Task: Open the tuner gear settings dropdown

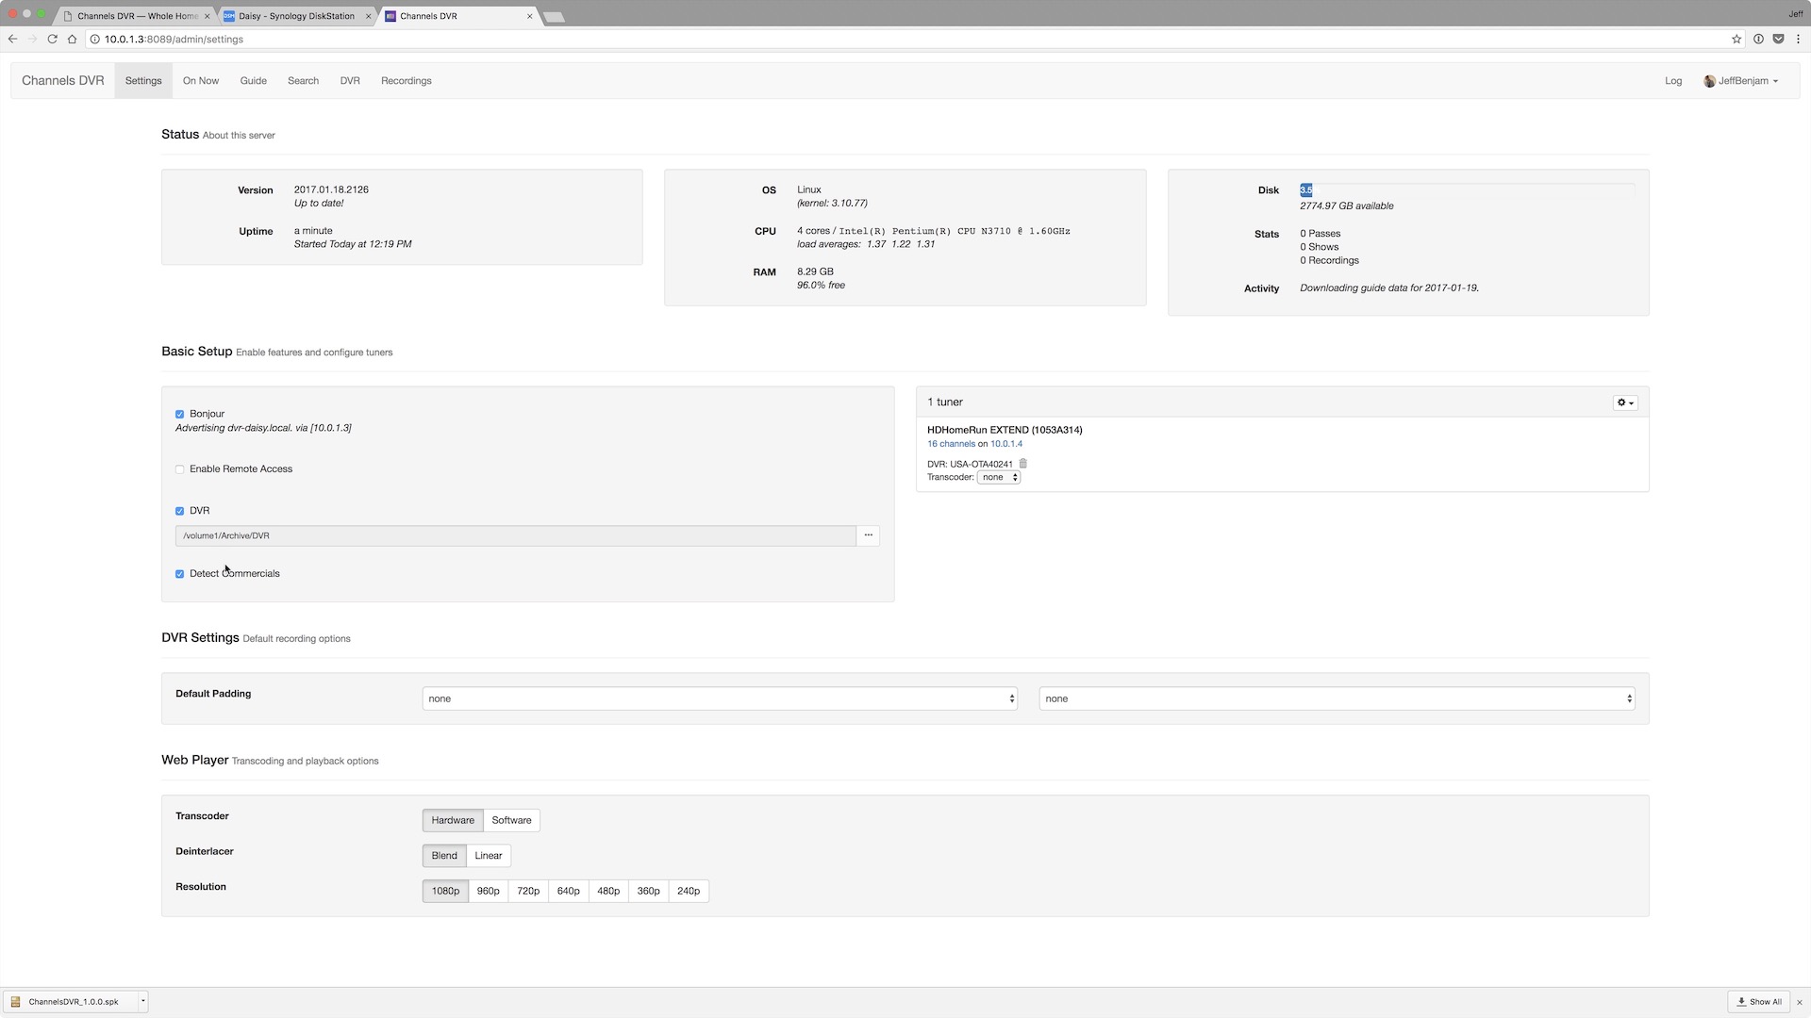Action: pos(1624,402)
